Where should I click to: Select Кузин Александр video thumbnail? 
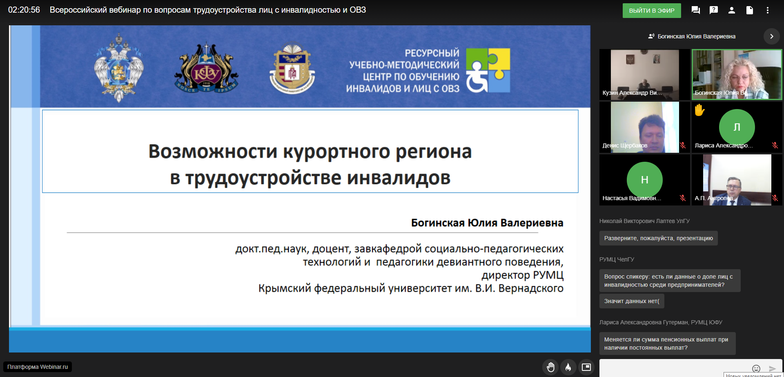(x=644, y=75)
